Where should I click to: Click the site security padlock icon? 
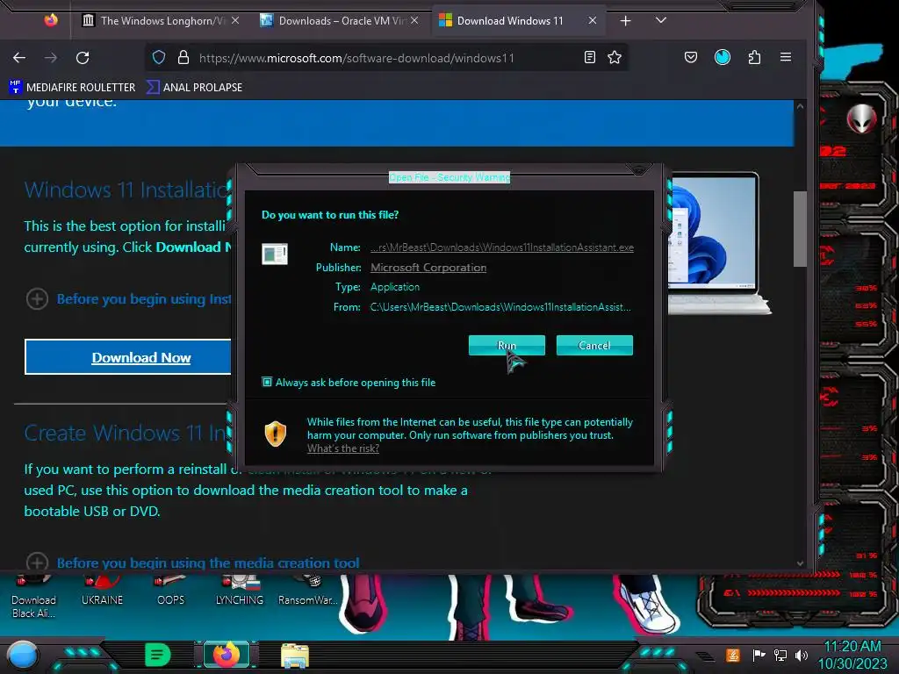[183, 57]
